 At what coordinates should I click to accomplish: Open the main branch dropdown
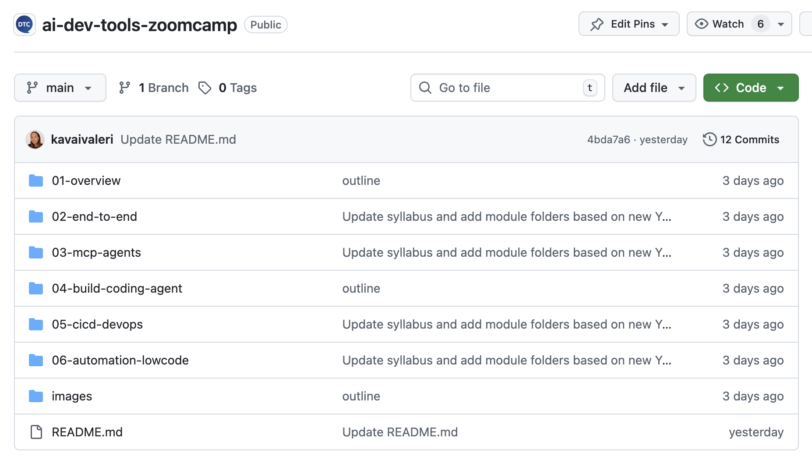60,88
